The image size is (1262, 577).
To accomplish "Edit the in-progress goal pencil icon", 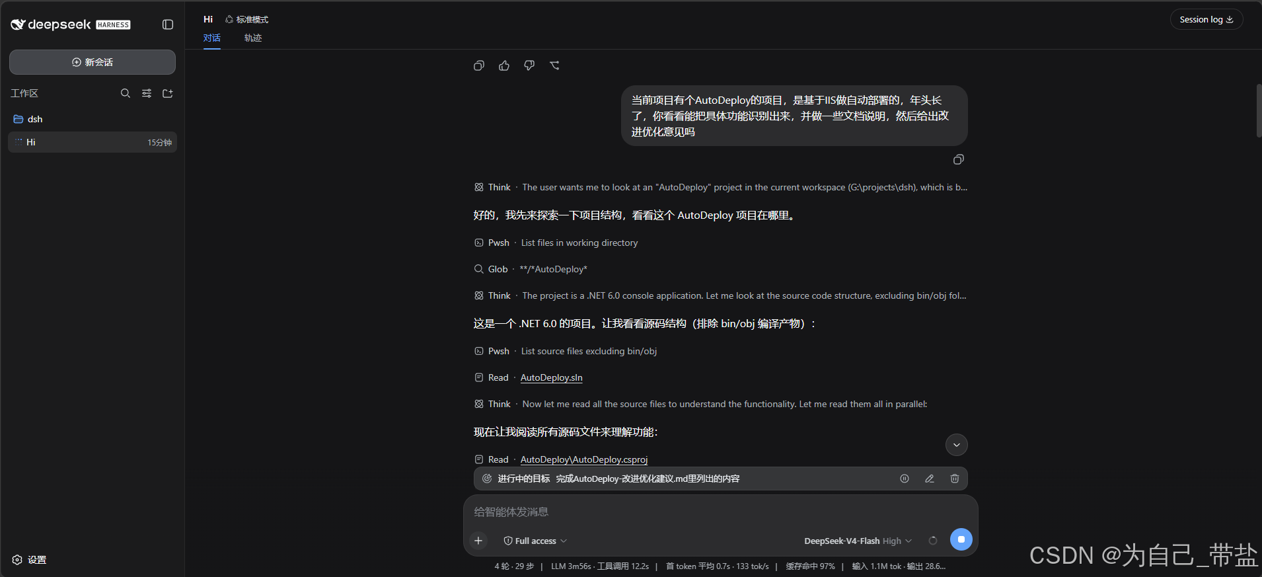I will tap(930, 479).
